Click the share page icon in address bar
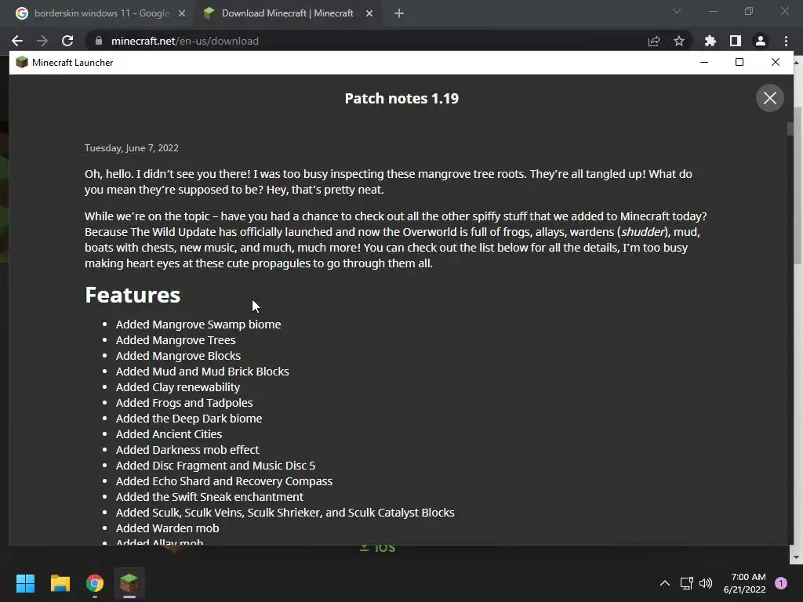 (653, 41)
